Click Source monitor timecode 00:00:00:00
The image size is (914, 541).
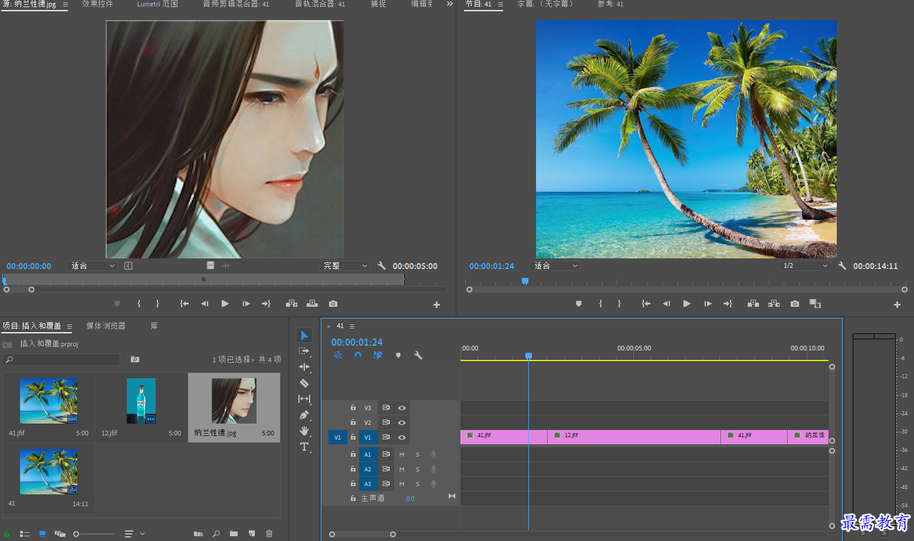click(x=29, y=266)
